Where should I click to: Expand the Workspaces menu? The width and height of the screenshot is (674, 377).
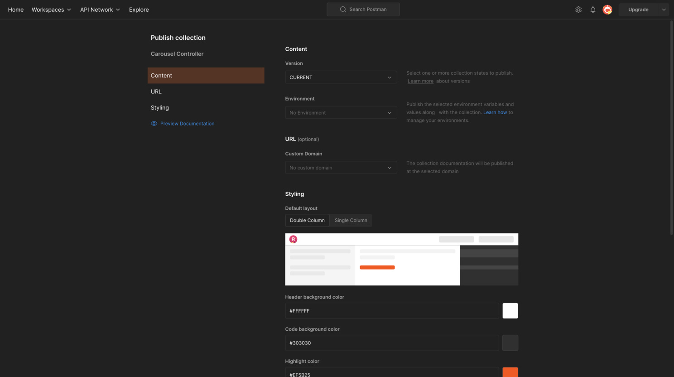click(x=51, y=10)
